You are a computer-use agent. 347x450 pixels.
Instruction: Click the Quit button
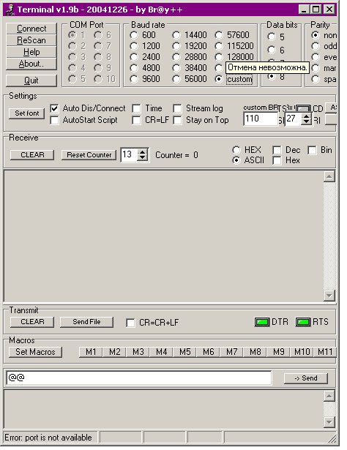coord(31,80)
